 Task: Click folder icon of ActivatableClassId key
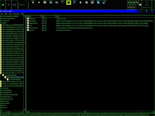pyautogui.click(x=3, y=75)
